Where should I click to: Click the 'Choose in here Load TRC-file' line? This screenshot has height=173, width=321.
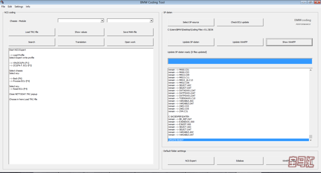[23, 99]
